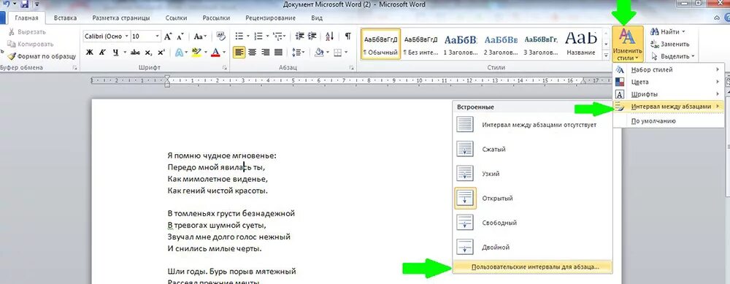Screen dimensions: 730x284
Task: Increase font size with grow font icon
Action: (x=168, y=37)
